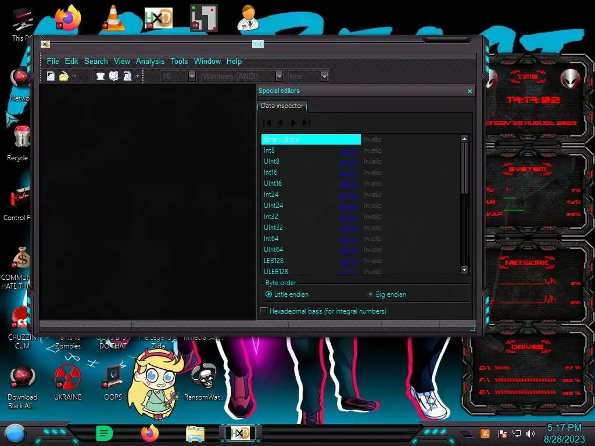Click go to link for LEB128
Viewport: 595px width, 446px height.
tap(349, 261)
